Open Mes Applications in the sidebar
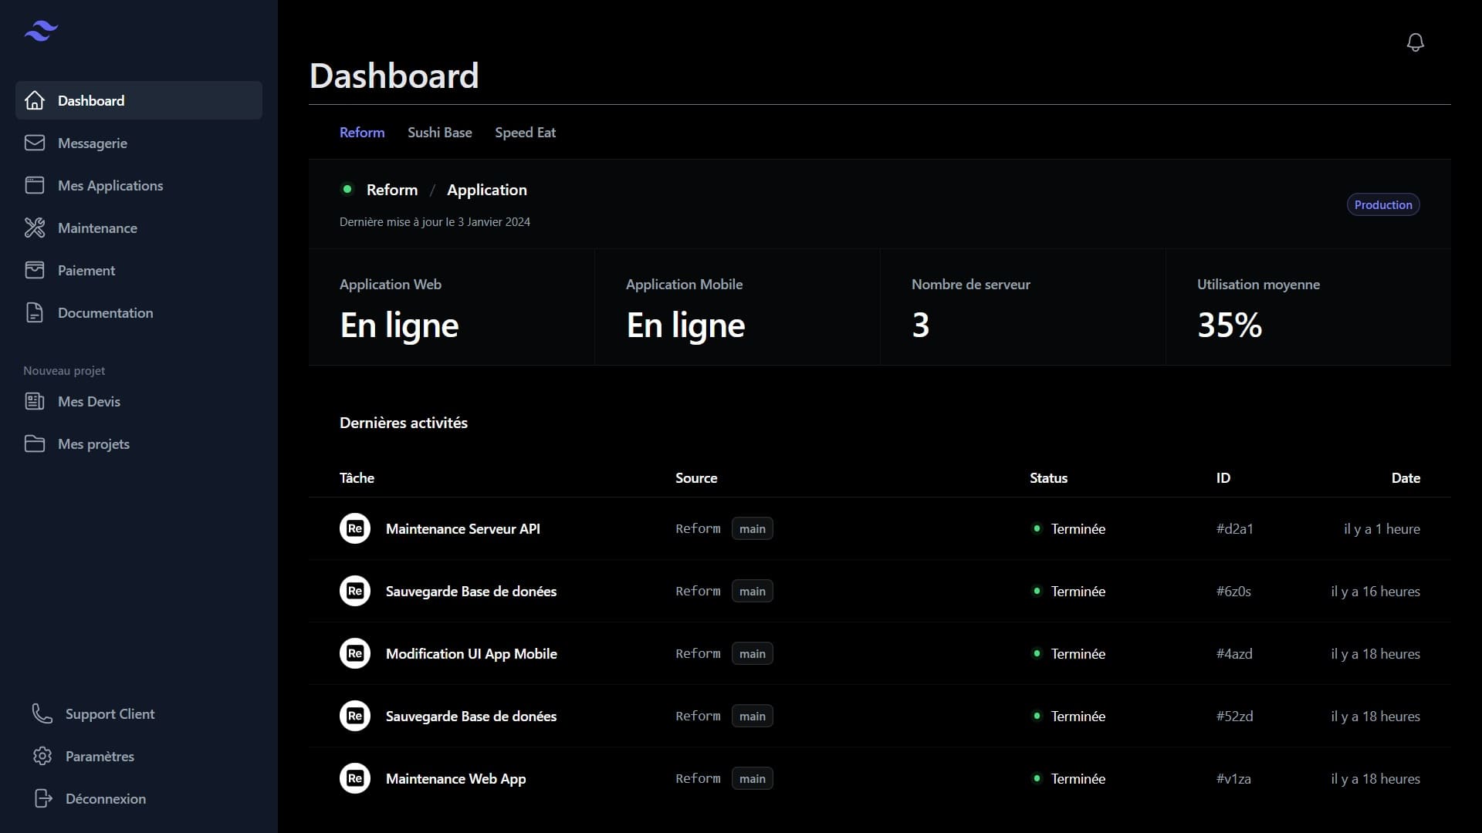Viewport: 1482px width, 833px height. click(110, 185)
